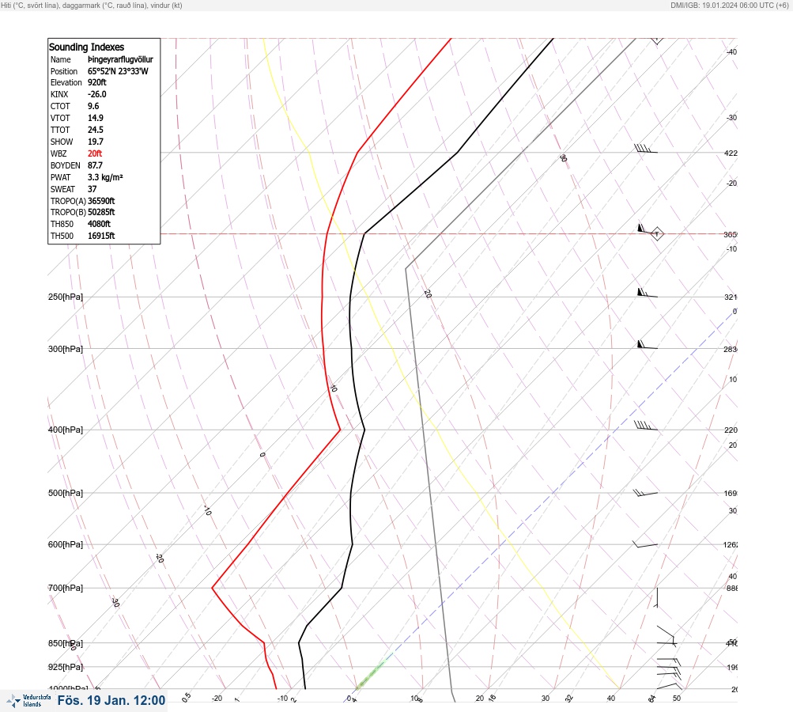Screen dimensions: 793x712
Task: Click the 'Fös. 19 Jan. 12:00' date label
Action: pos(111,700)
